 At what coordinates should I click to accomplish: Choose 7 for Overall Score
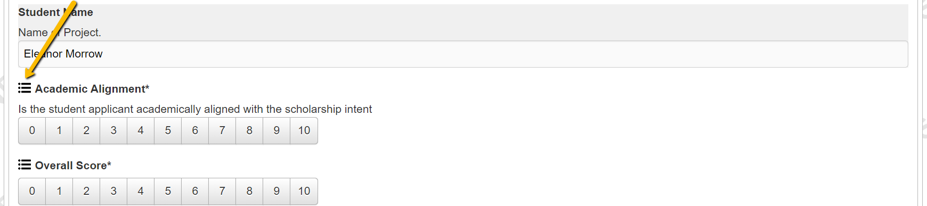(x=222, y=192)
